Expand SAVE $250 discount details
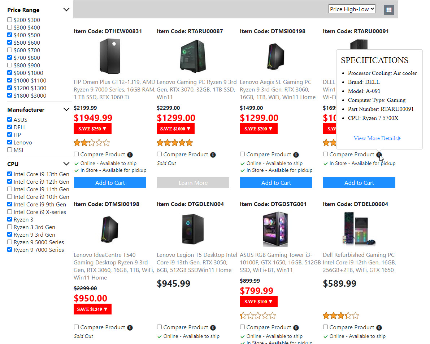The image size is (430, 344). point(92,129)
